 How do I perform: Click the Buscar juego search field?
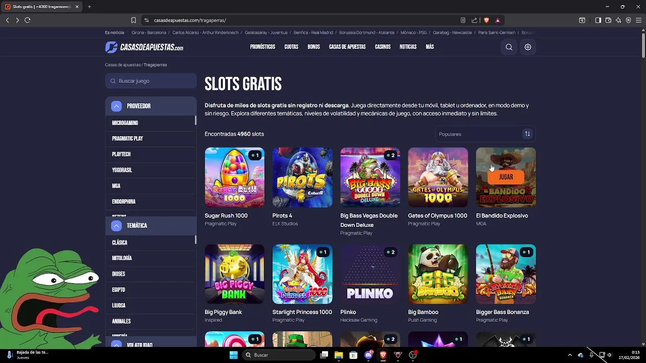click(x=151, y=81)
